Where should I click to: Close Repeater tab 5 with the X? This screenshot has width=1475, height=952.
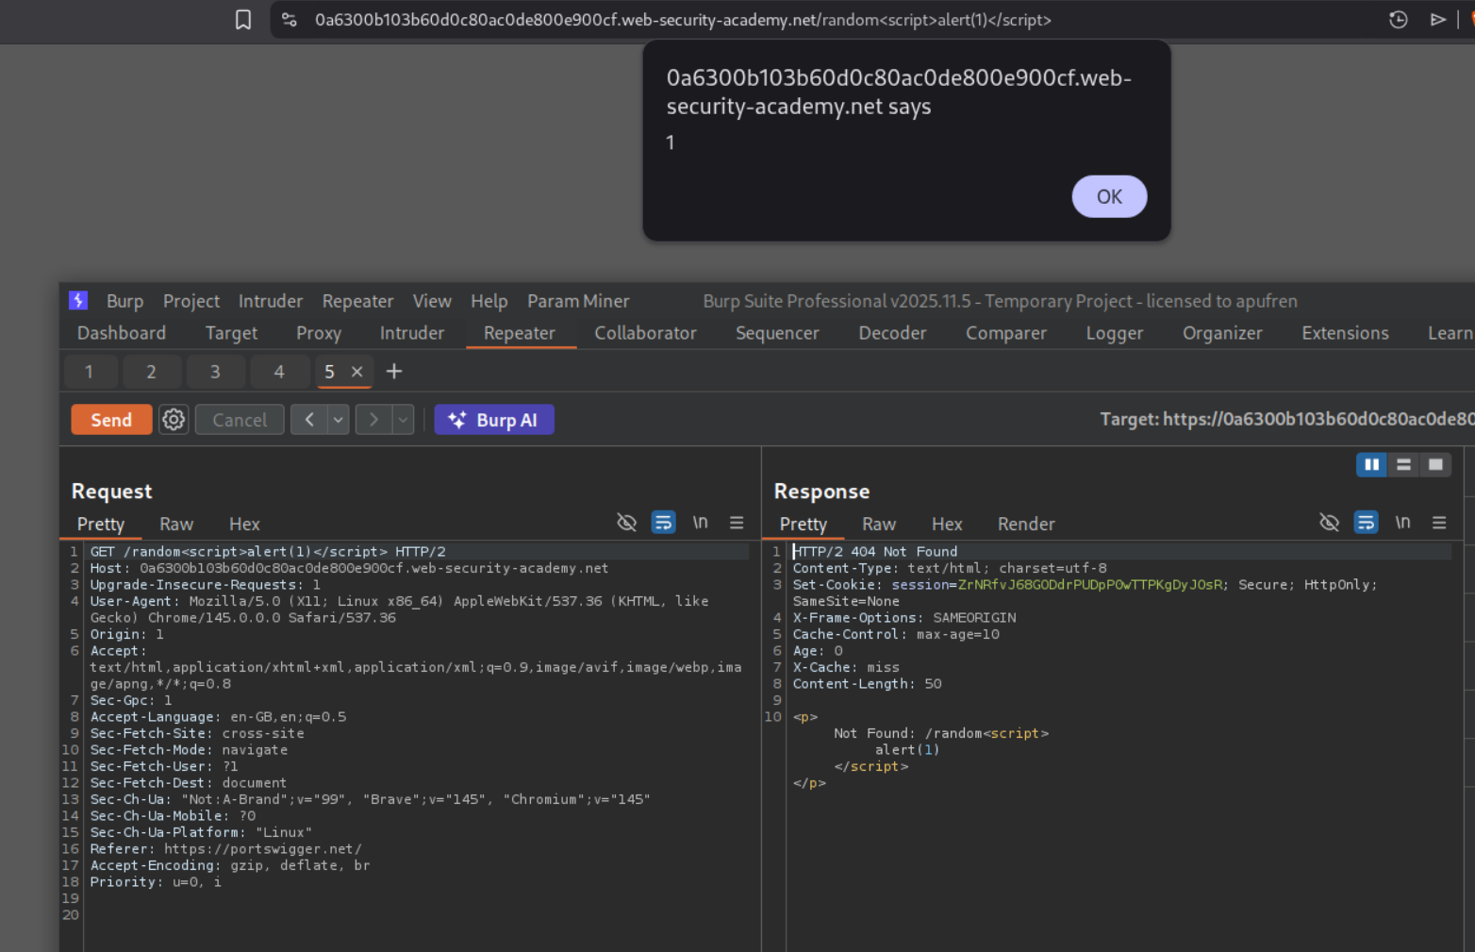pyautogui.click(x=357, y=372)
